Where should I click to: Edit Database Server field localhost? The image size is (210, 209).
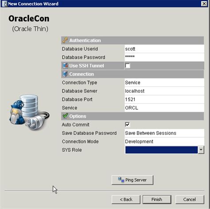pos(164,91)
